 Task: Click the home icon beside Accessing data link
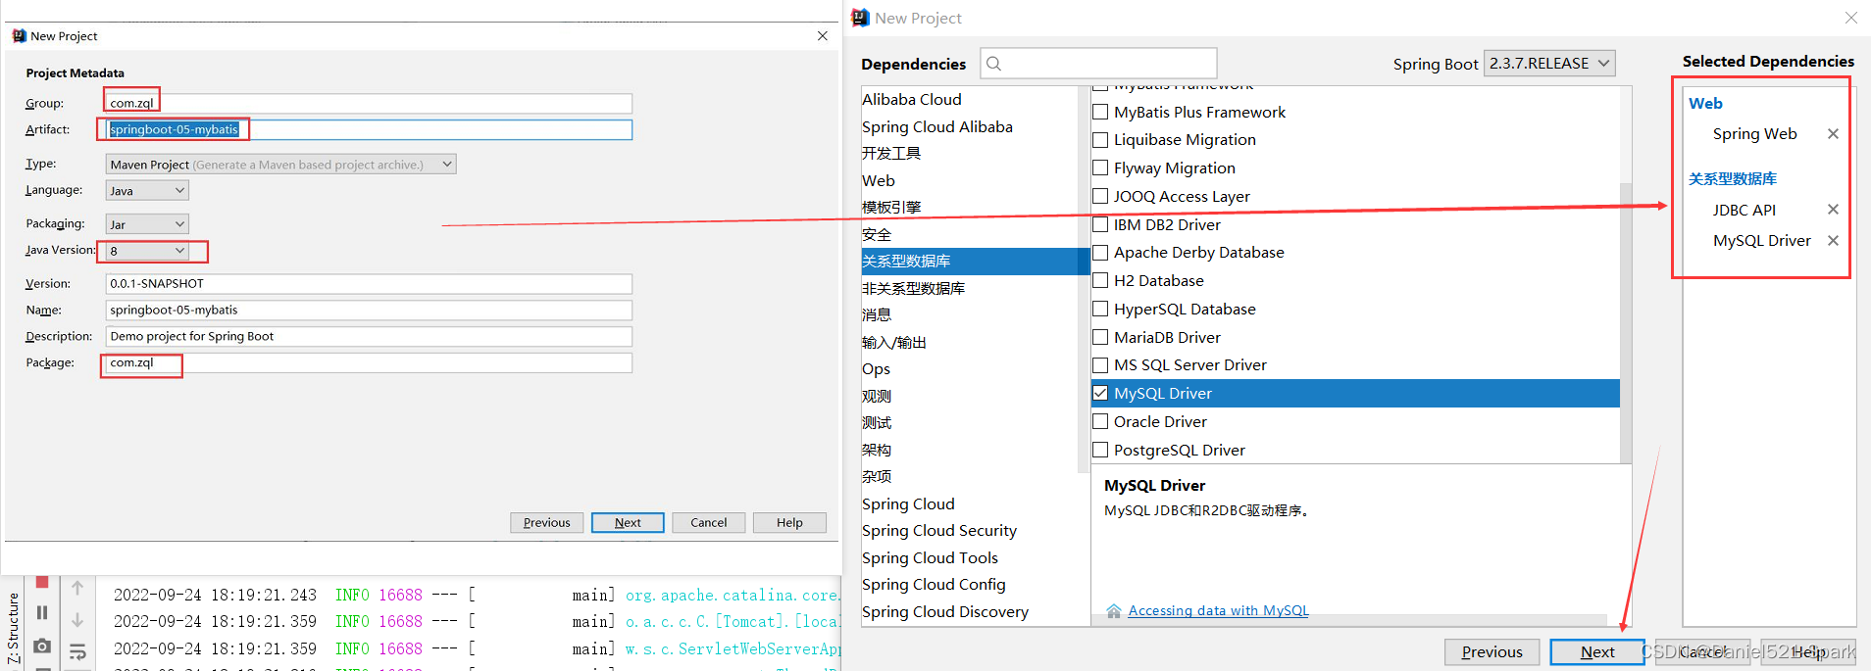coord(1113,610)
